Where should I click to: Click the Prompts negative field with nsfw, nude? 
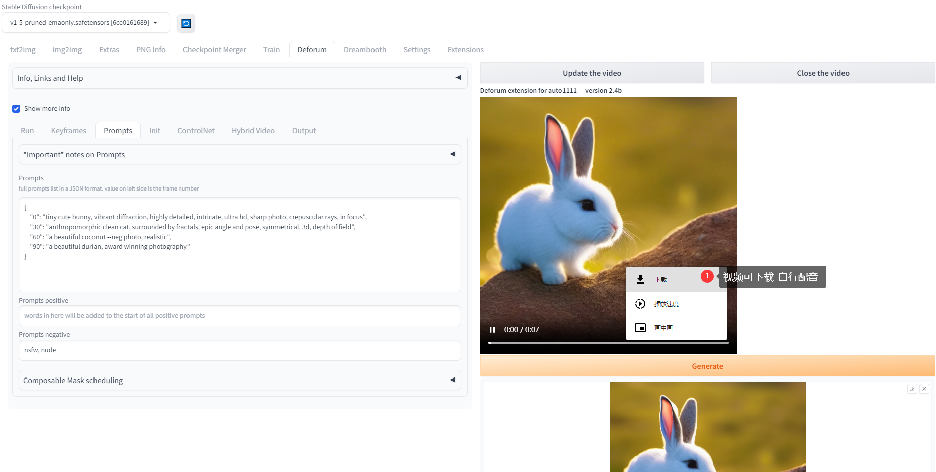coord(240,350)
